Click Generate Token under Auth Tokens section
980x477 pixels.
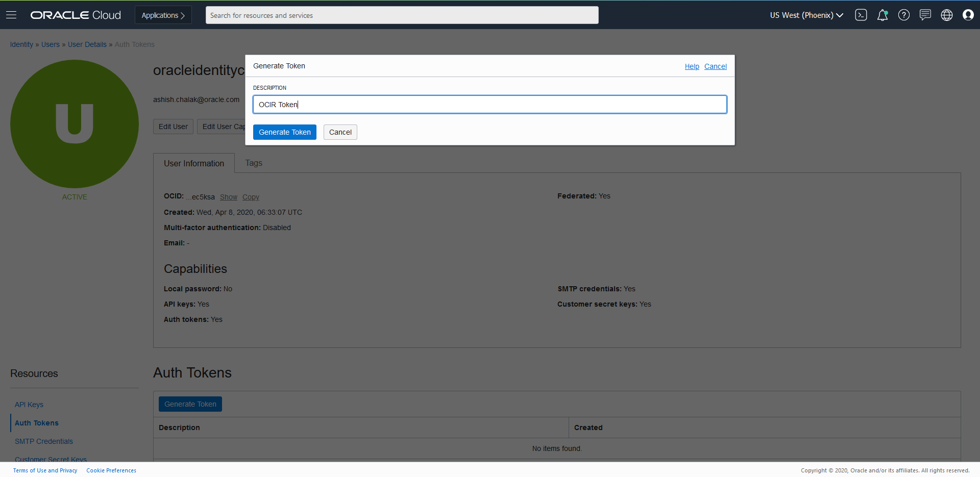(190, 404)
